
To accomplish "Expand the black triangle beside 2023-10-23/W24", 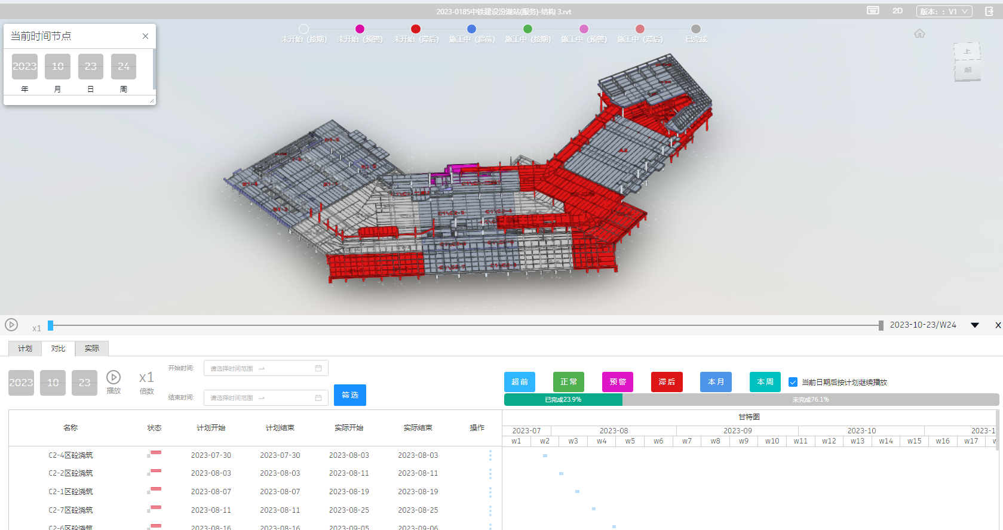I will click(x=975, y=325).
